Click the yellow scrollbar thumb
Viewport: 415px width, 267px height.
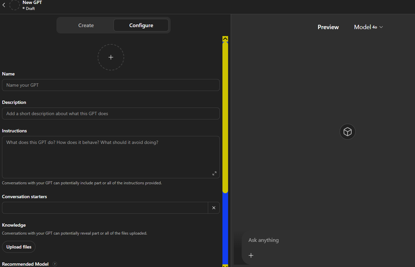click(225, 116)
